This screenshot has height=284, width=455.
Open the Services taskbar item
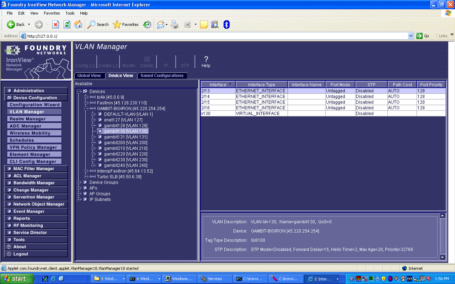(215, 279)
